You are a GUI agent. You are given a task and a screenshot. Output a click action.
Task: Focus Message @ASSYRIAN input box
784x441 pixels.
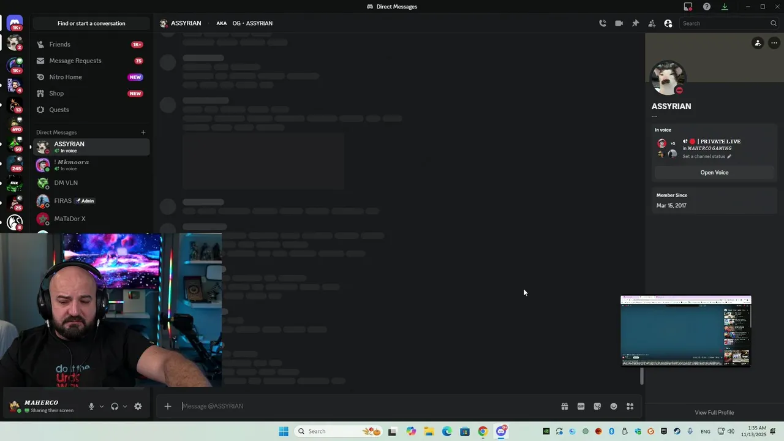click(367, 406)
